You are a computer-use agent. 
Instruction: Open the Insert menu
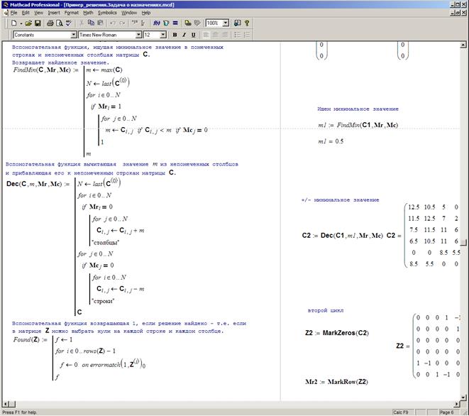(x=54, y=13)
